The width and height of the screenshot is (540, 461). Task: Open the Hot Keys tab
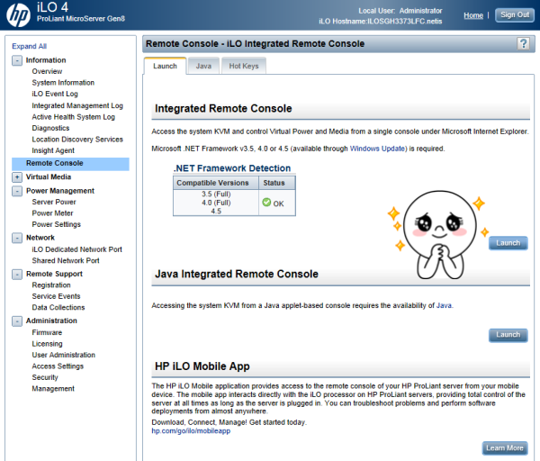click(244, 66)
